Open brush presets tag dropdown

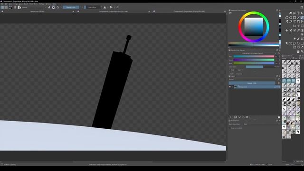coord(287,58)
